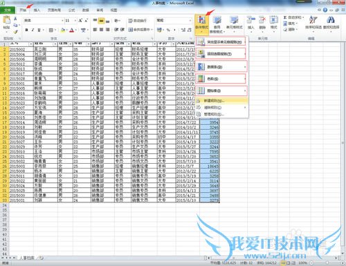
Task: Choose Color Scales (S) submenu
Action: click(x=221, y=79)
